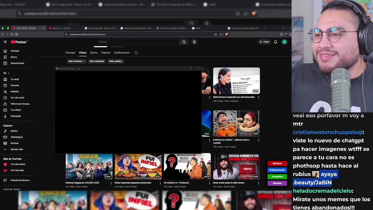
Task: Open Suscripciones in the sidebar
Action: (x=17, y=63)
